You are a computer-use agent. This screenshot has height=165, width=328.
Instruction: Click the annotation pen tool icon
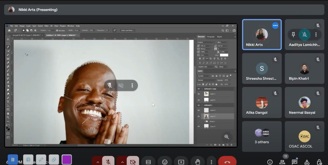point(41,160)
